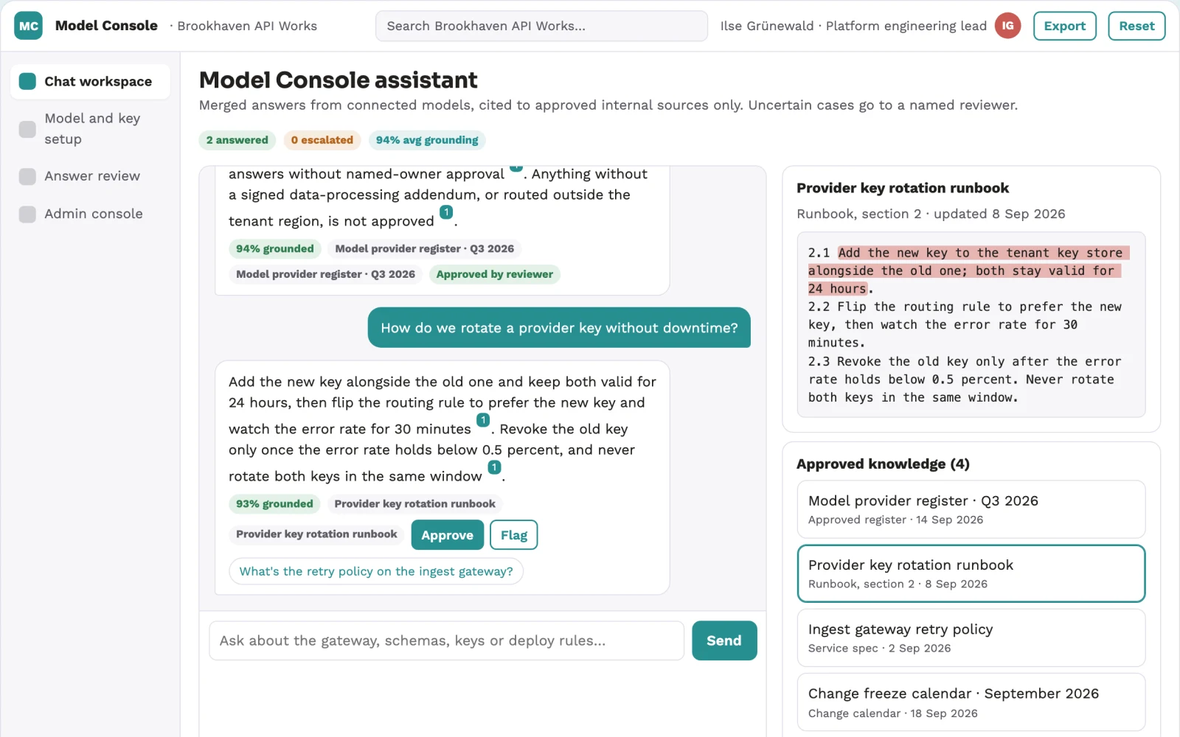The width and height of the screenshot is (1180, 737).
Task: Approve the key rotation answer
Action: (448, 535)
